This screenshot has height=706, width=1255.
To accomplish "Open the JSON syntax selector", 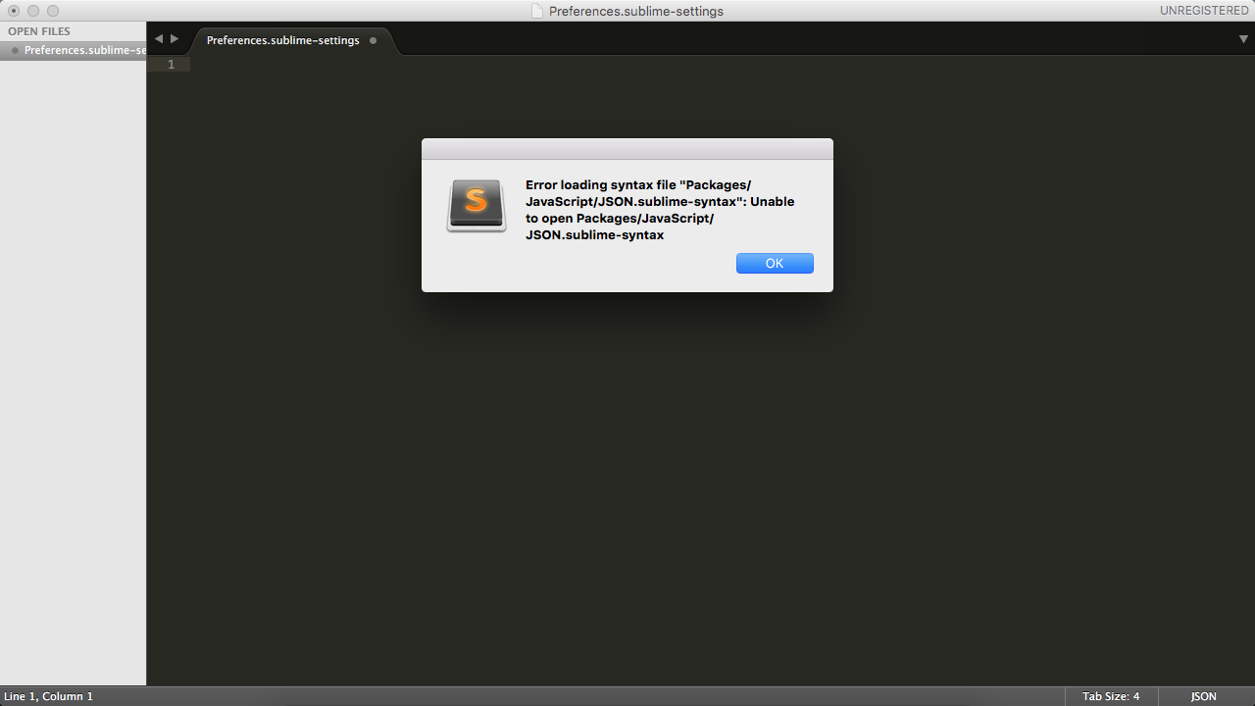I will tap(1203, 696).
